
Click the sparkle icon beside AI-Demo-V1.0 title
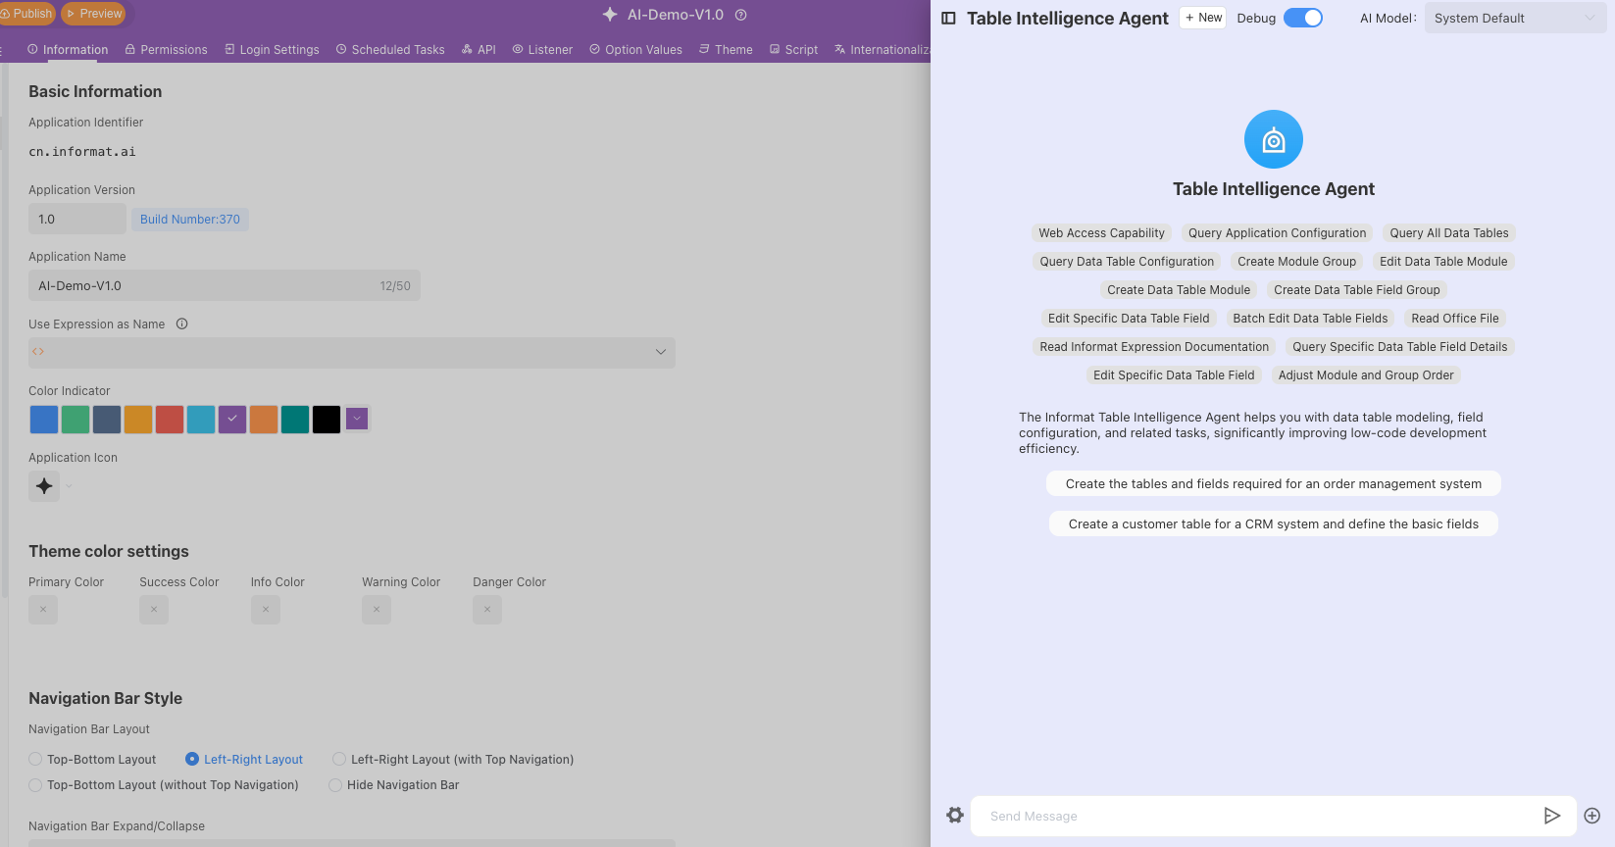coord(610,15)
